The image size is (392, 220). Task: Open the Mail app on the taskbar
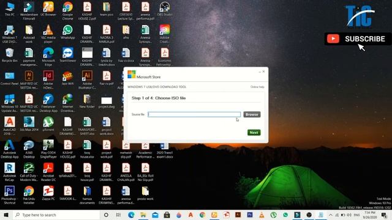pyautogui.click(x=155, y=215)
